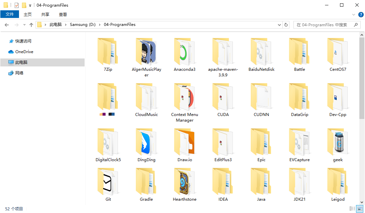The width and height of the screenshot is (365, 213).
Task: Expand the ribbon with the chevron
Action: click(x=354, y=15)
